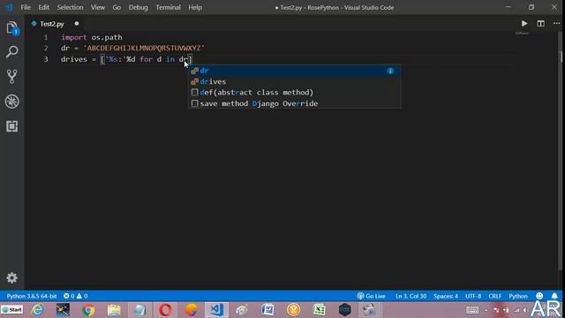
Task: Split the editor to the right
Action: click(x=540, y=24)
